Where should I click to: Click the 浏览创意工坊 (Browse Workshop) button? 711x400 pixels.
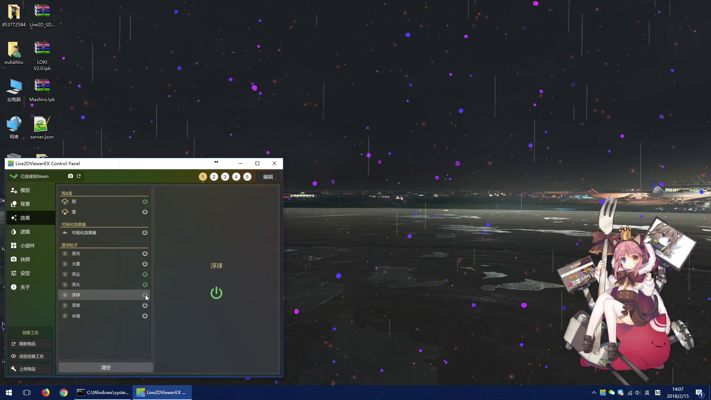[30, 356]
